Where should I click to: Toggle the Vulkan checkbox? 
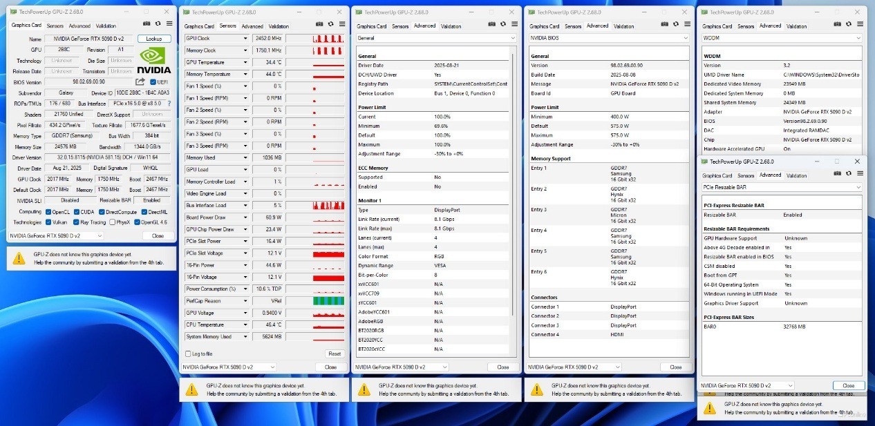pyautogui.click(x=48, y=222)
